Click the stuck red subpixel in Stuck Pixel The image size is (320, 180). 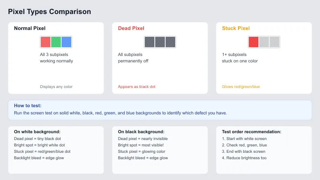pyautogui.click(x=254, y=42)
